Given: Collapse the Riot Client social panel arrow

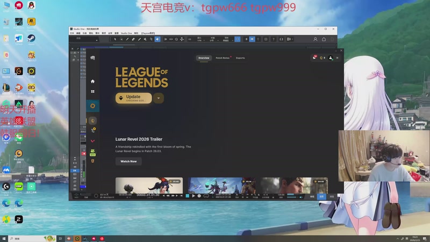Looking at the screenshot, I should pyautogui.click(x=338, y=58).
